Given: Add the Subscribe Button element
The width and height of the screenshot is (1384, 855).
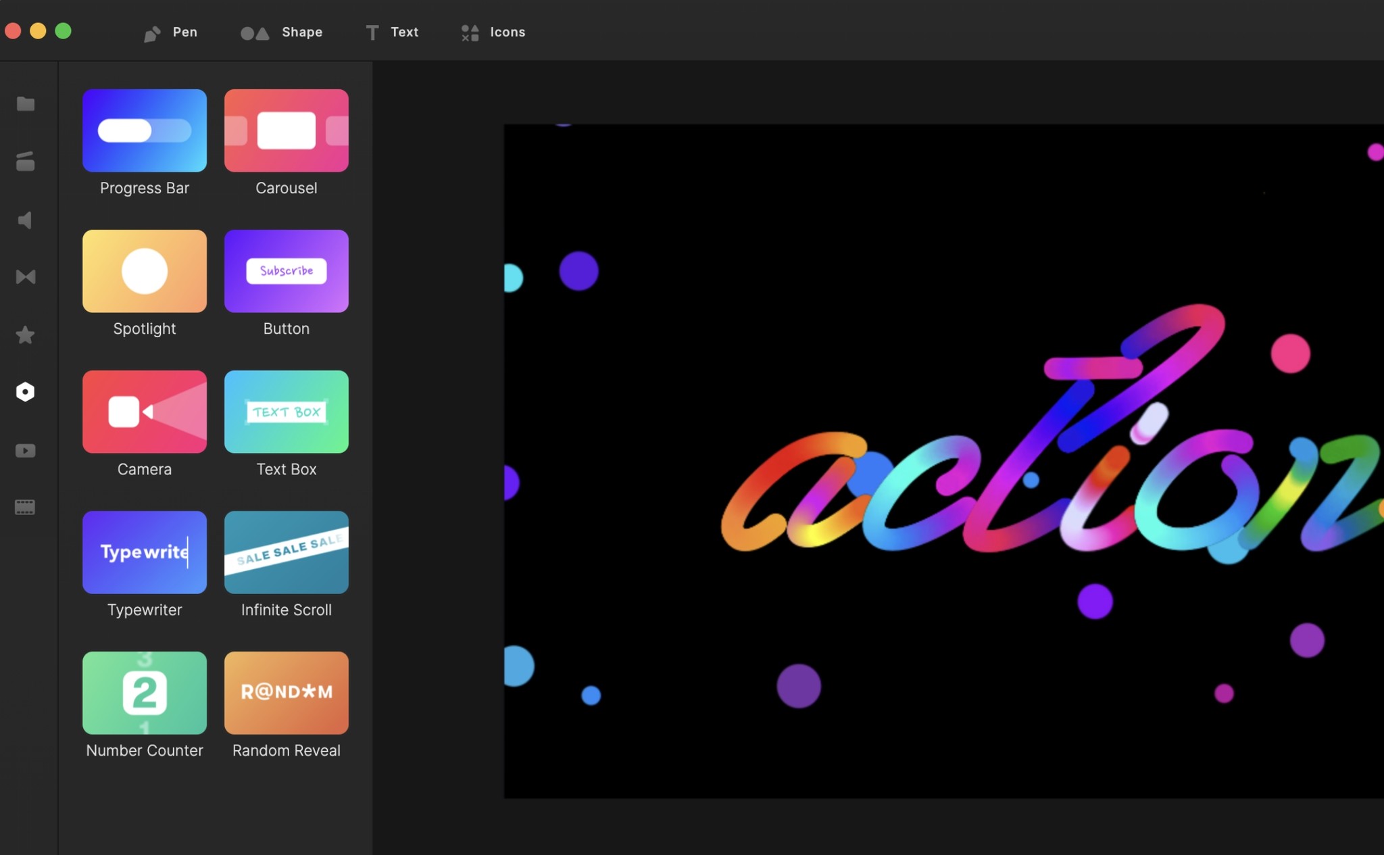Looking at the screenshot, I should [x=286, y=270].
